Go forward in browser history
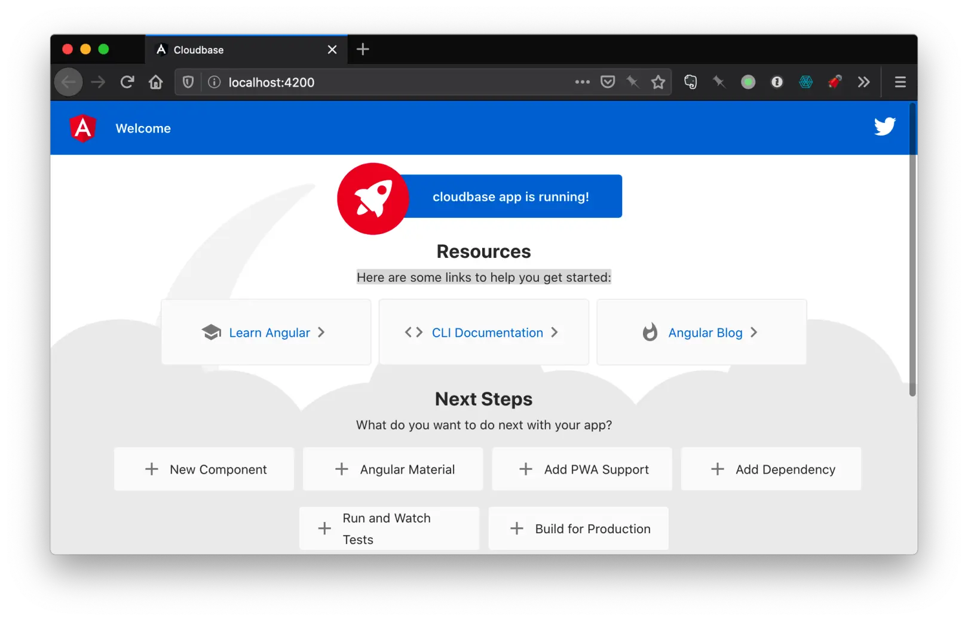The height and width of the screenshot is (621, 968). click(98, 82)
